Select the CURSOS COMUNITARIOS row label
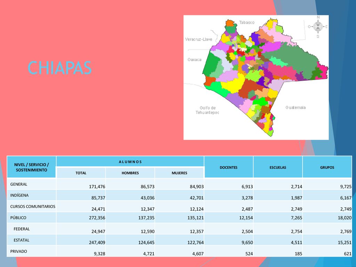Viewport: 356px width, 267px height. (x=33, y=207)
